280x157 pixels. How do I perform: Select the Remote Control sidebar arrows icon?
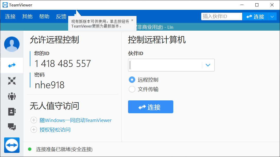pos(12,65)
